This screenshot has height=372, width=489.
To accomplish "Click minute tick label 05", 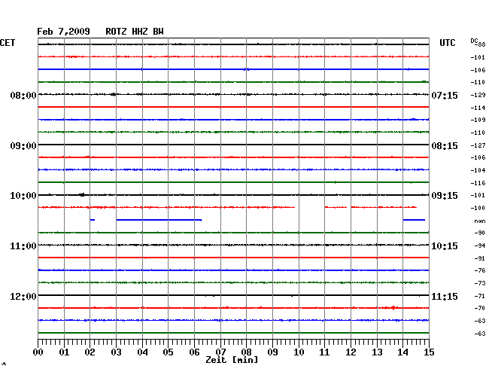I will pyautogui.click(x=168, y=352).
